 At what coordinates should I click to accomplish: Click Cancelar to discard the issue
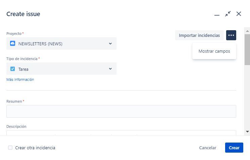click(x=208, y=148)
